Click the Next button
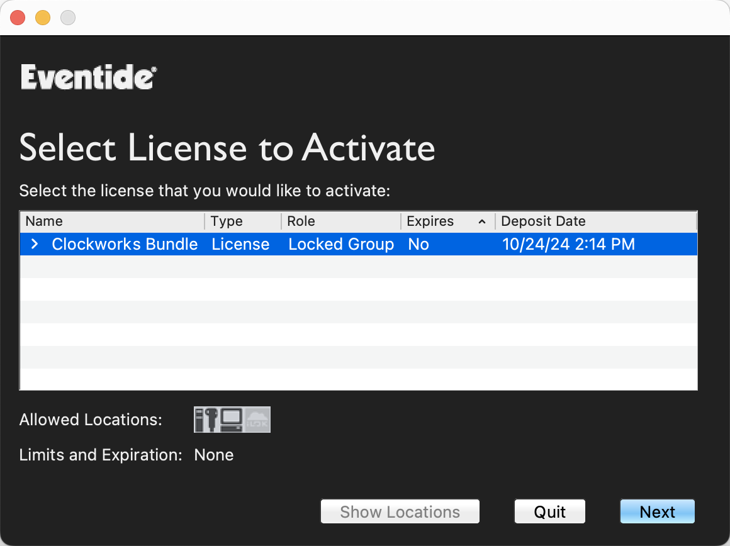The image size is (730, 546). tap(658, 511)
